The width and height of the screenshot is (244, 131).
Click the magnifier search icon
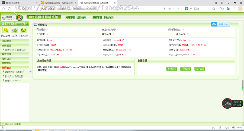coord(214,9)
